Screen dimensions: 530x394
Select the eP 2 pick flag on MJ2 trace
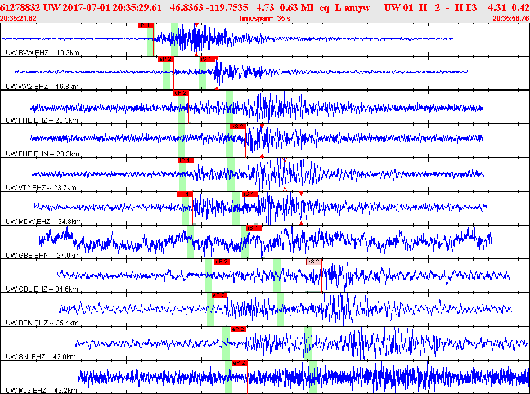coord(239,363)
